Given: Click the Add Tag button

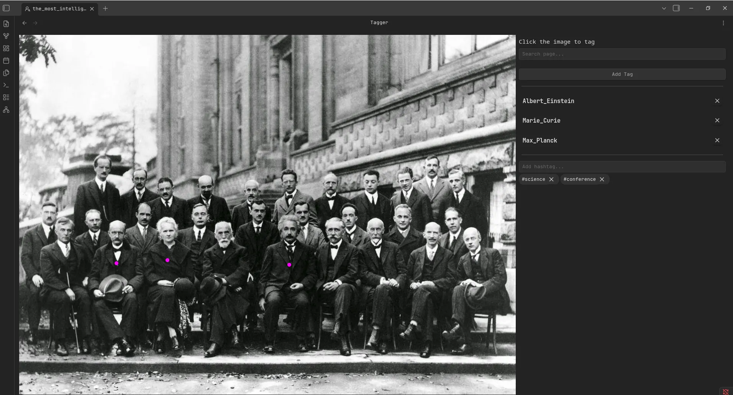Looking at the screenshot, I should tap(622, 74).
